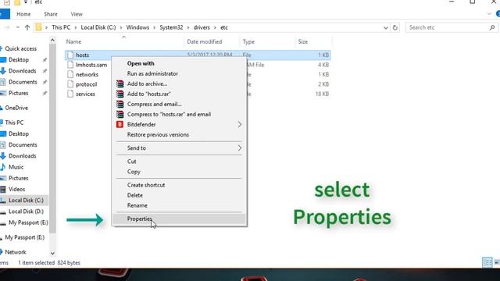500x281 pixels.
Task: Click the recent locations dropdown arrow
Action: click(x=17, y=27)
